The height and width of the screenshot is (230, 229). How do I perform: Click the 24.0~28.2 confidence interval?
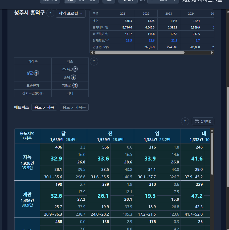click(100, 214)
